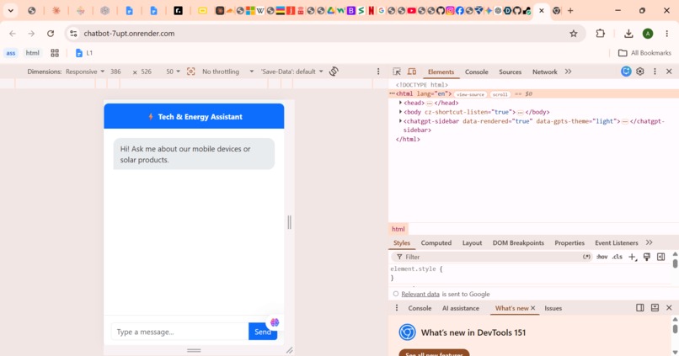Switch to the Elements panel tab

(441, 72)
